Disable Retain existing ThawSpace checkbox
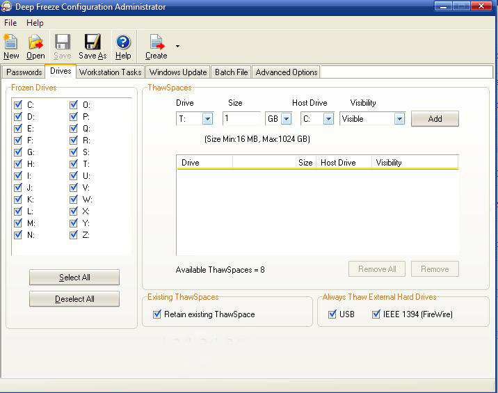The height and width of the screenshot is (393, 498). click(x=157, y=314)
